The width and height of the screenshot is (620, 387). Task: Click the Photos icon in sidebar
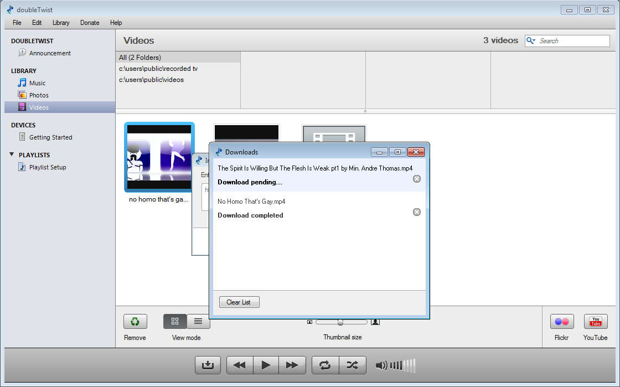[22, 95]
